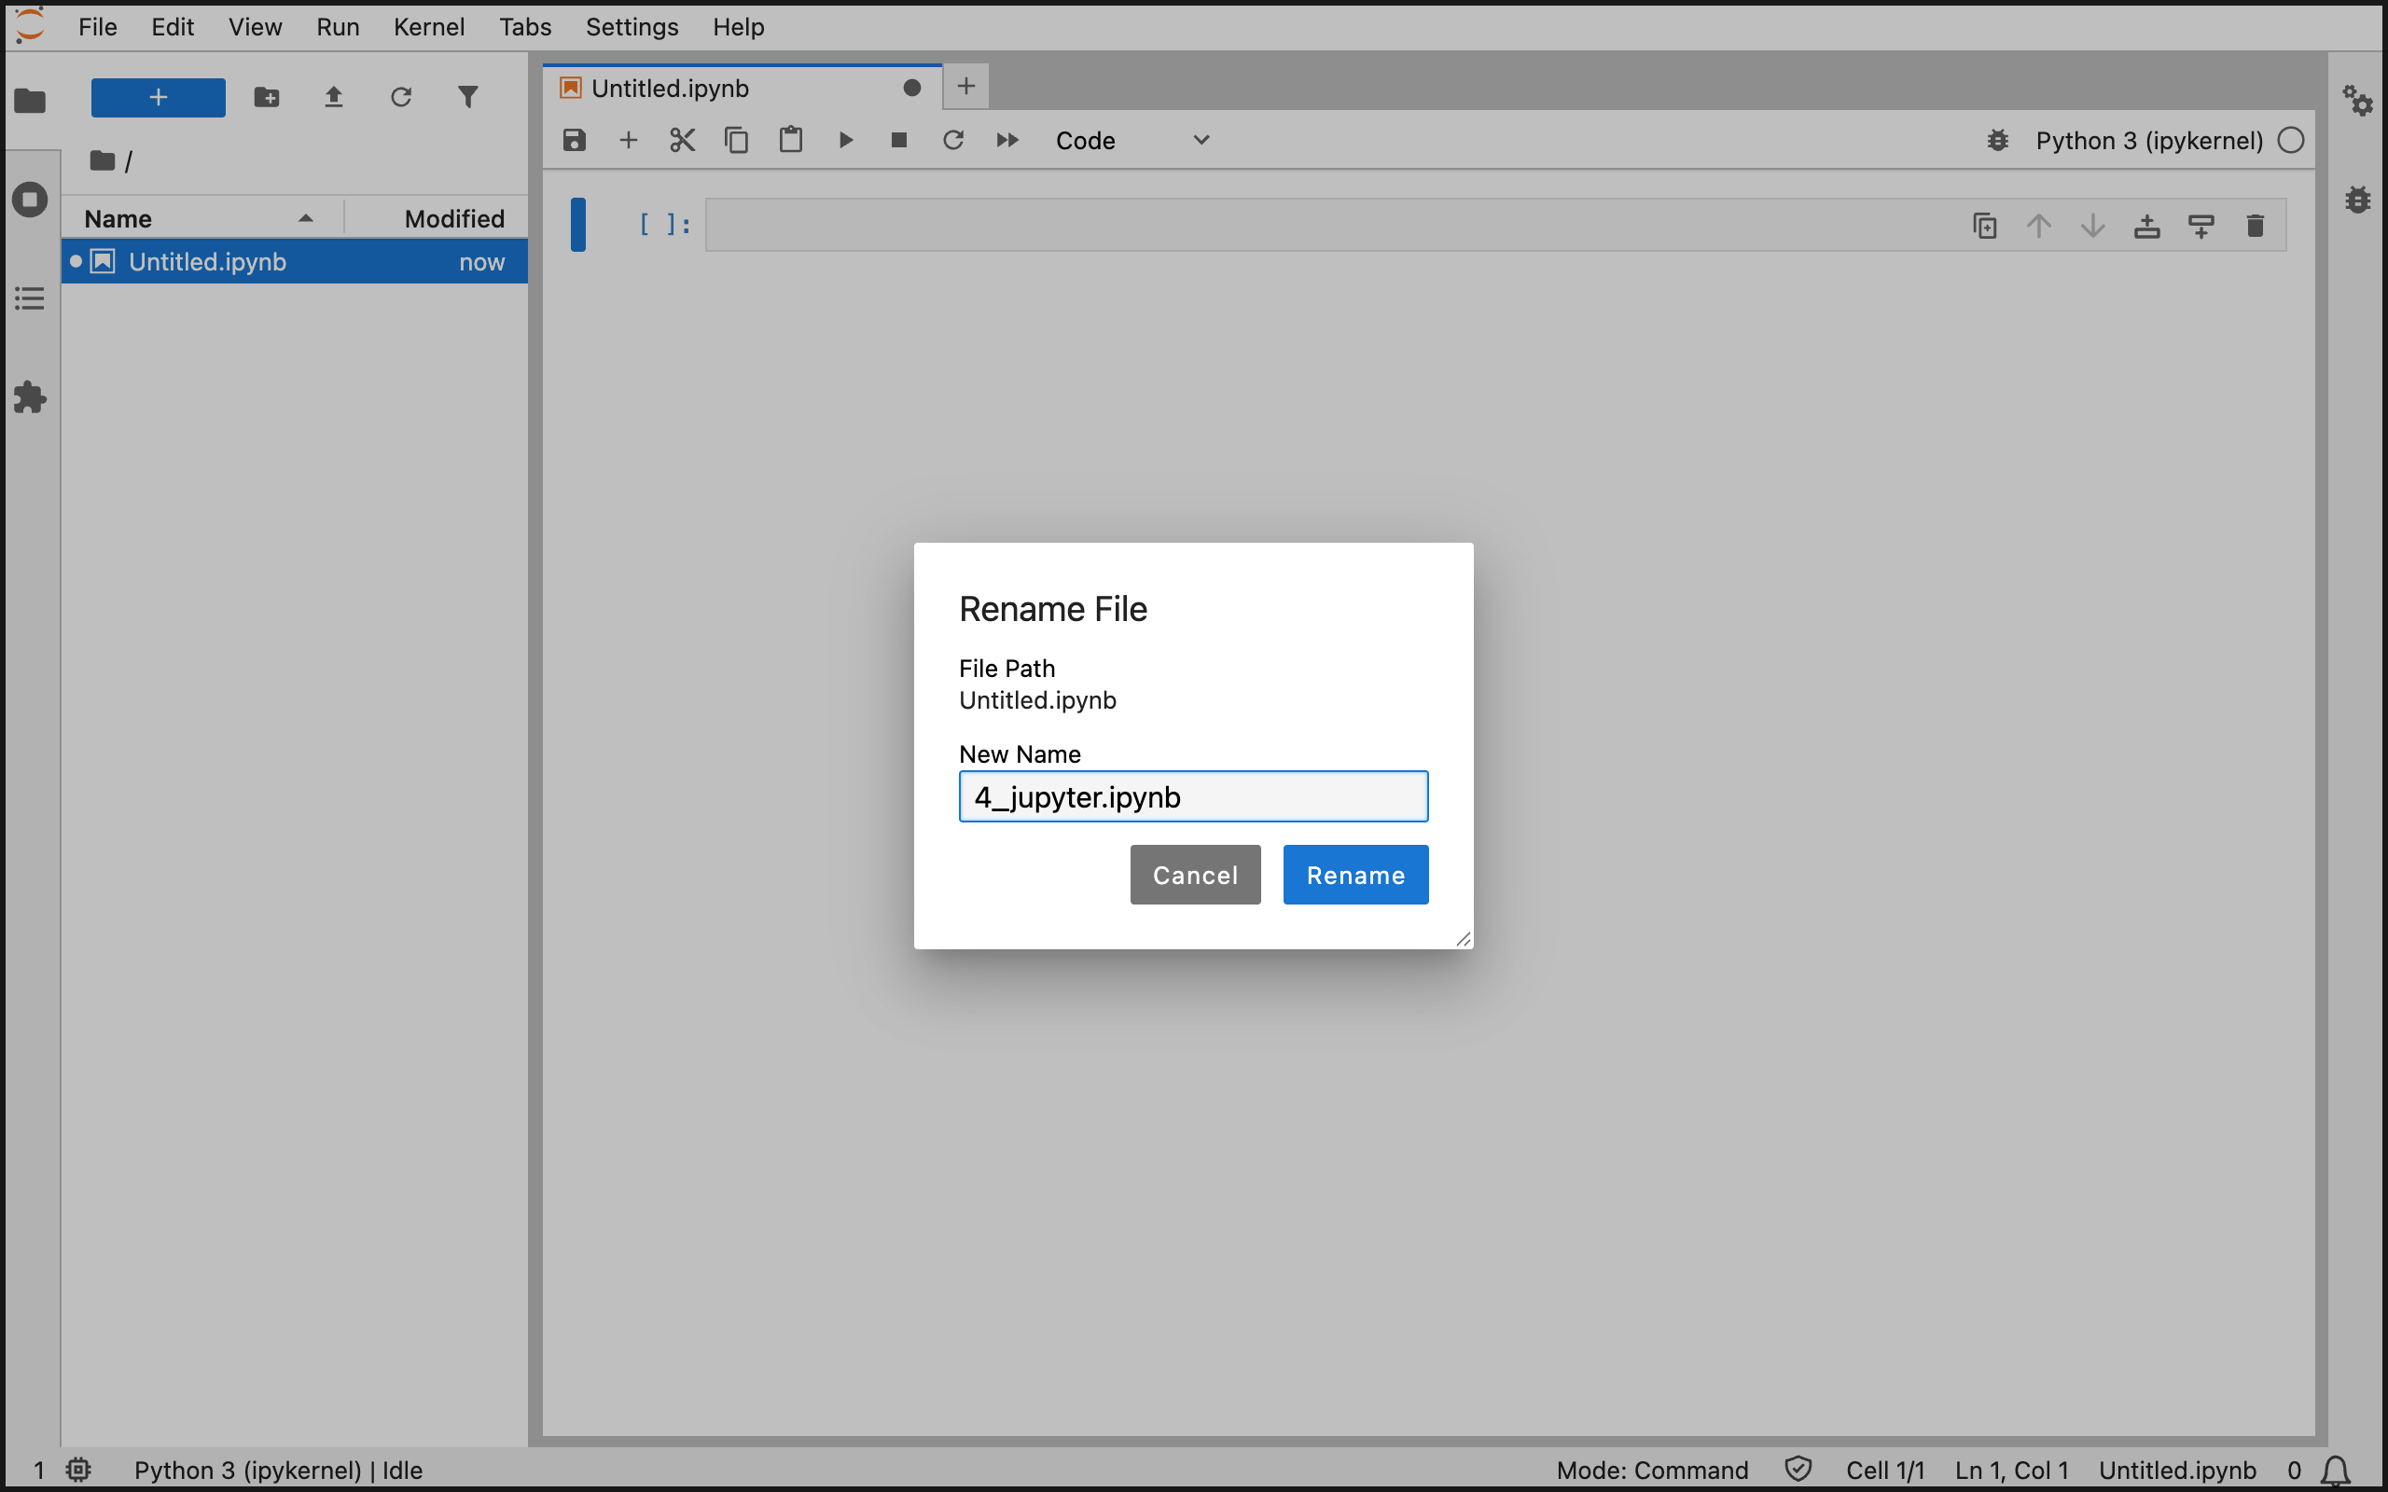Screen dimensions: 2388x1492
Task: Show the Table of Contents sidebar
Action: point(30,298)
